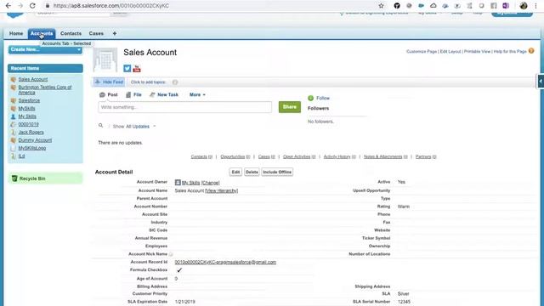Click the Edit button in Account Detail

click(235, 172)
